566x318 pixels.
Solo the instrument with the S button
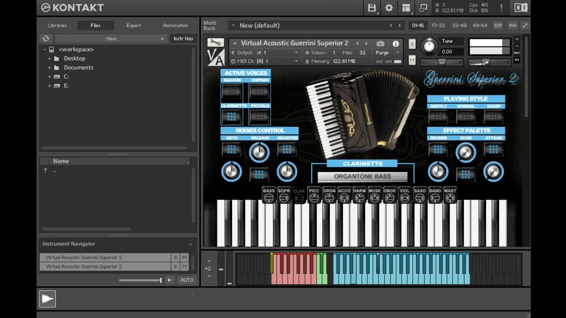coord(412,44)
